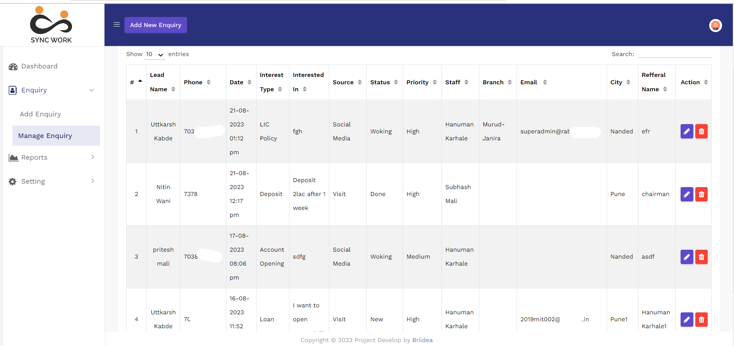Click the Loan interest type cell
Screen dimensions: 734x346
(x=272, y=310)
